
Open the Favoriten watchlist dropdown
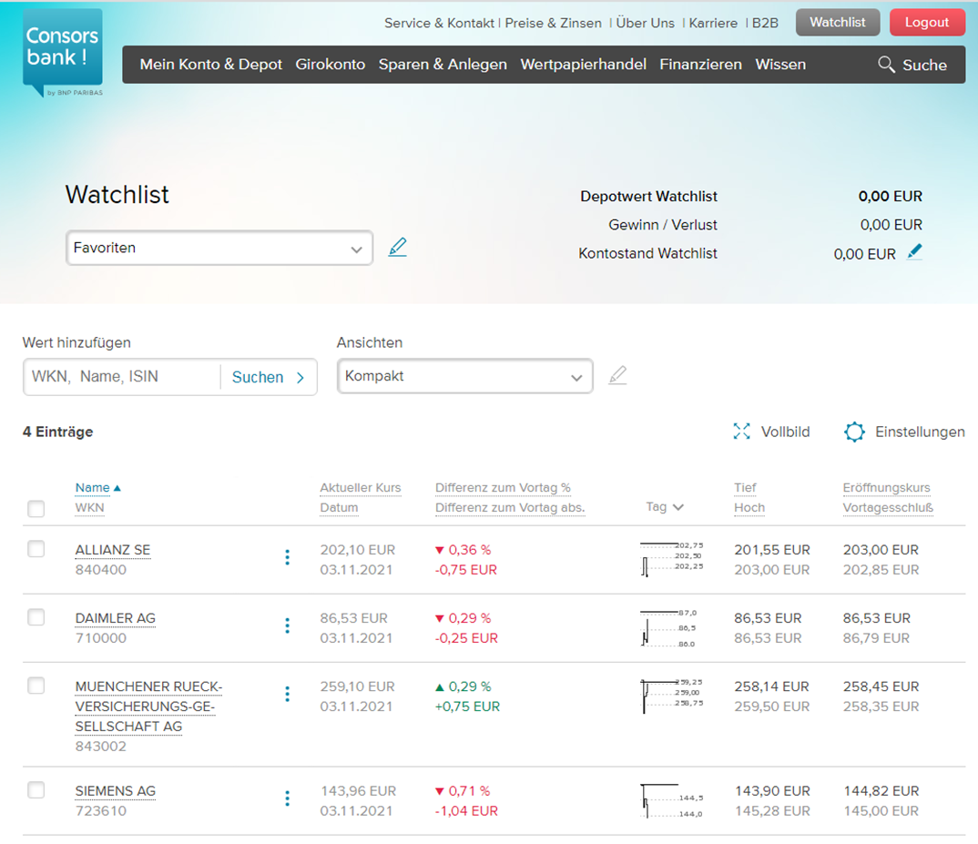[x=219, y=248]
